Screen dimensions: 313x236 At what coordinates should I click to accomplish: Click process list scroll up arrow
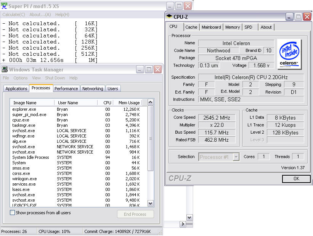pos(151,102)
